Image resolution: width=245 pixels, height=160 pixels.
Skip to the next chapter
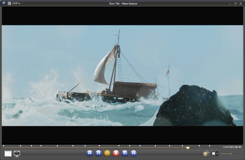point(125,153)
